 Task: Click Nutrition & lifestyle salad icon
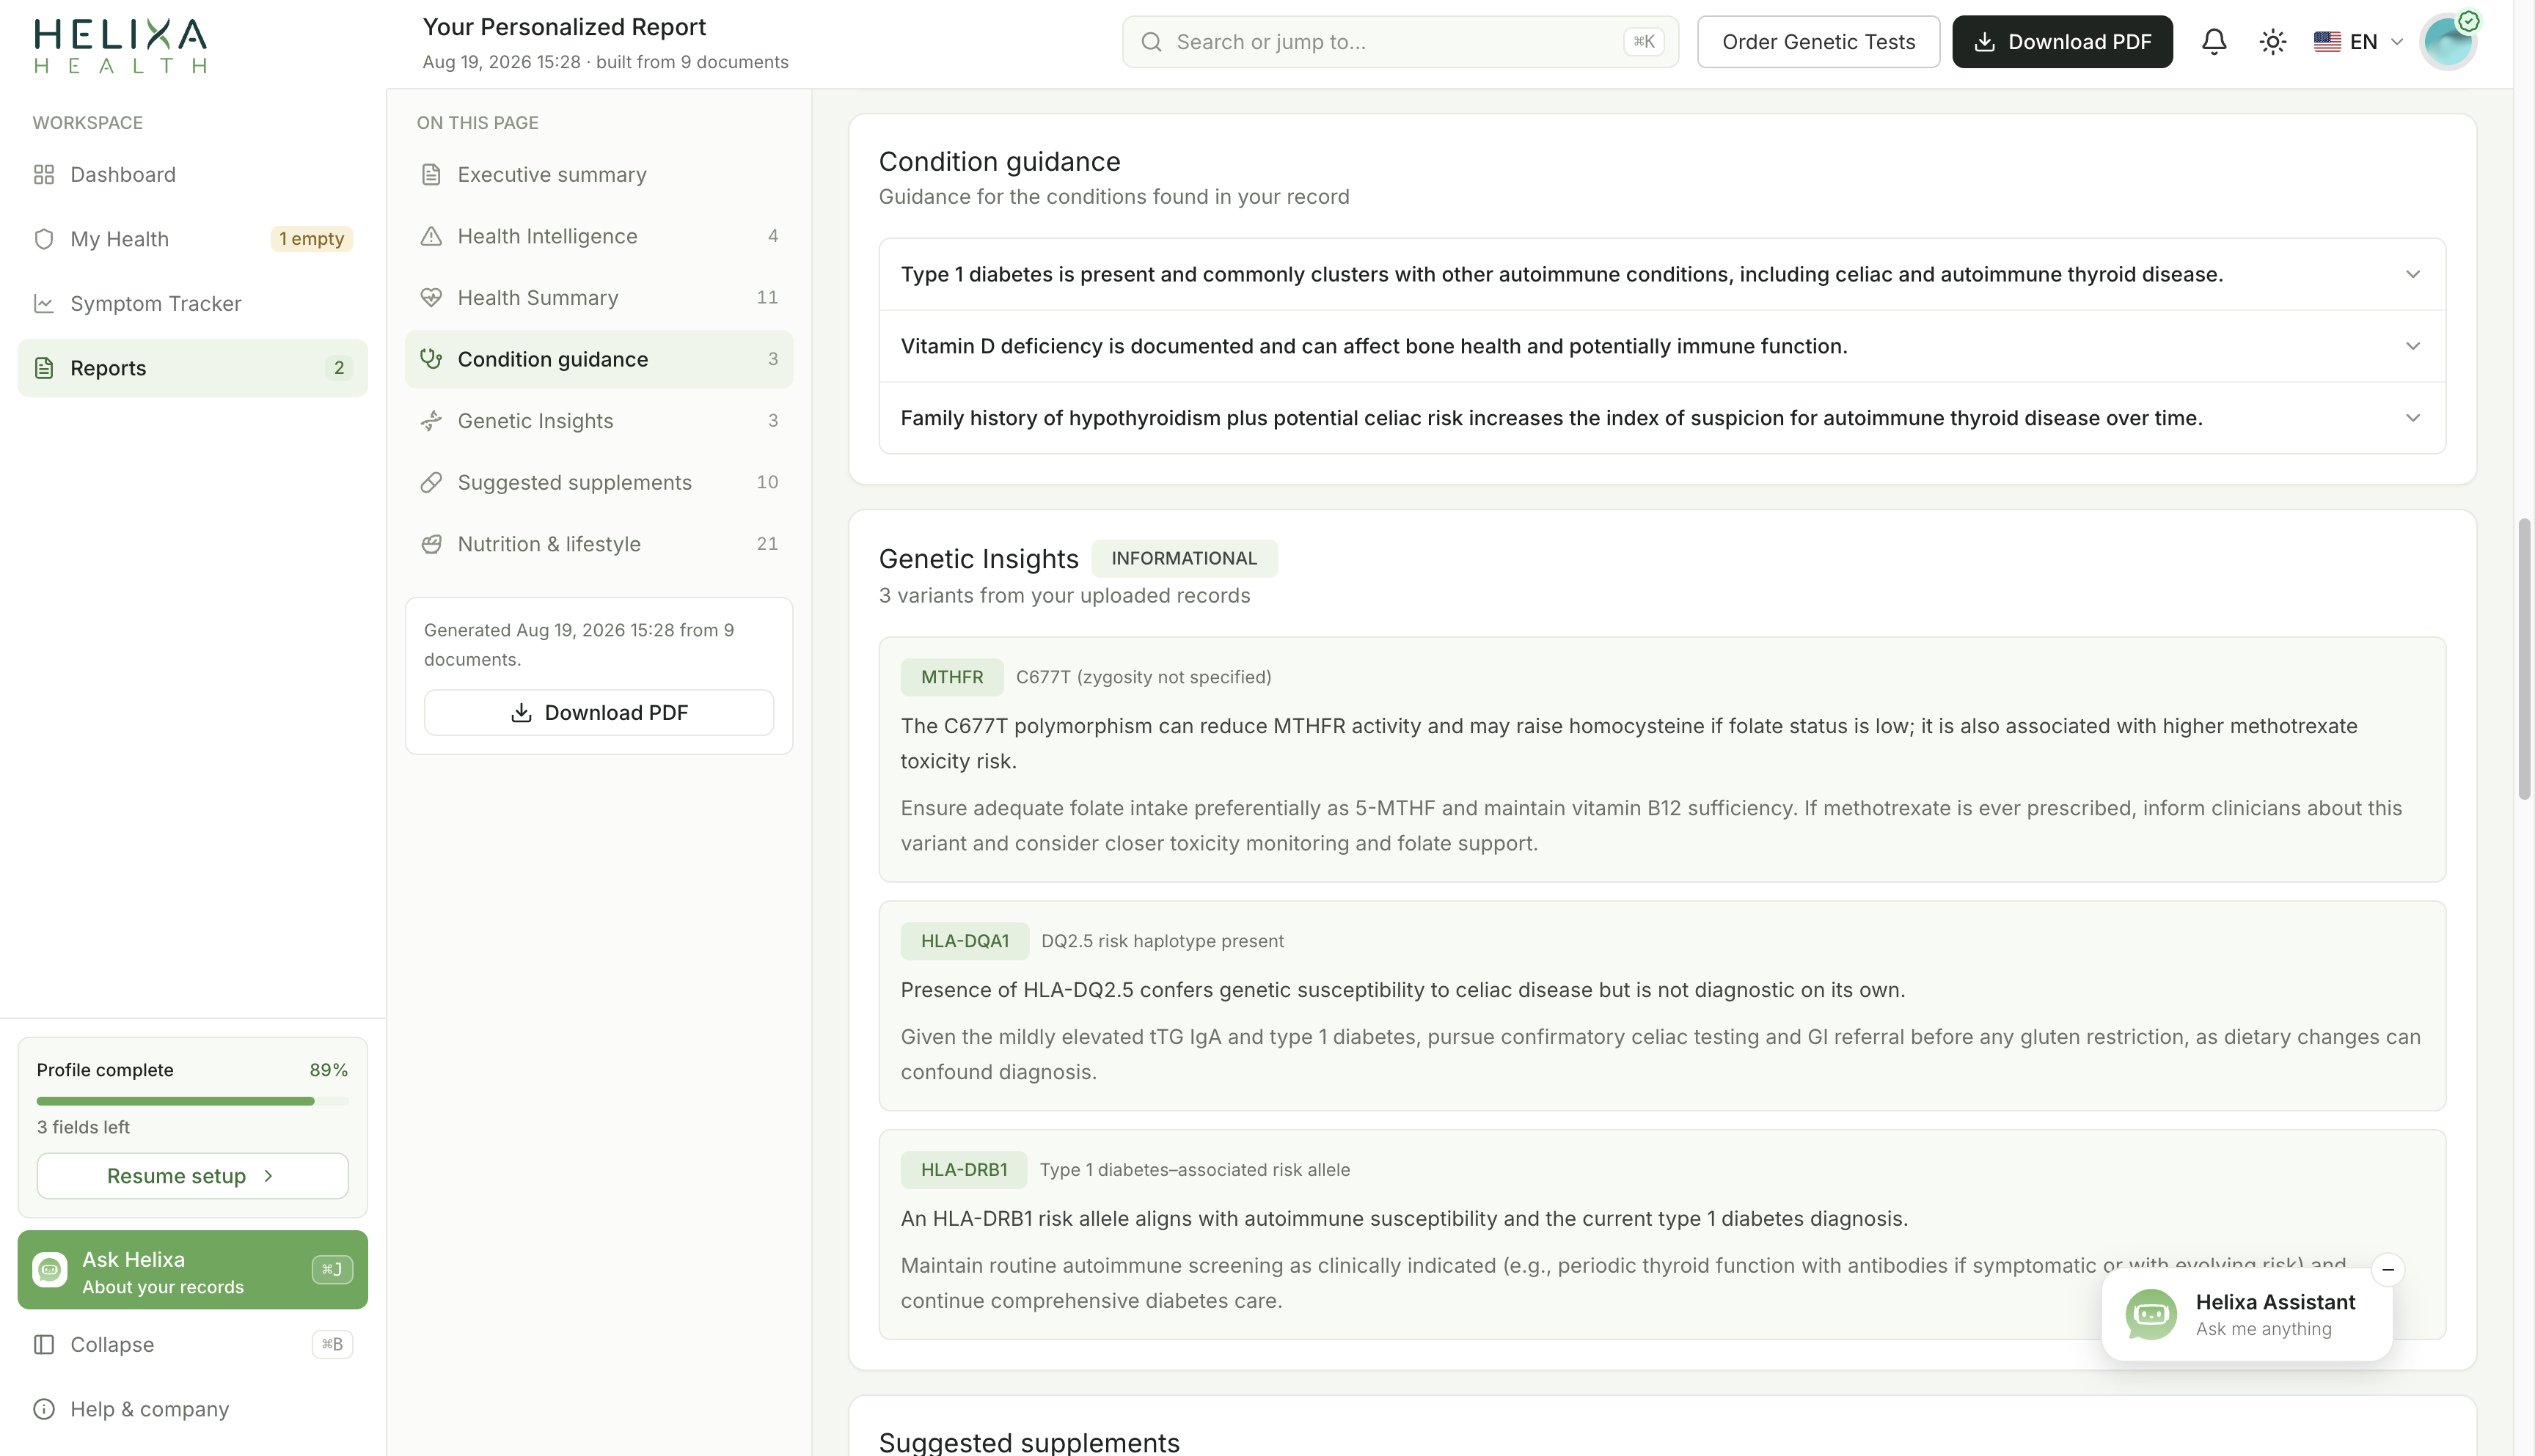coord(431,544)
